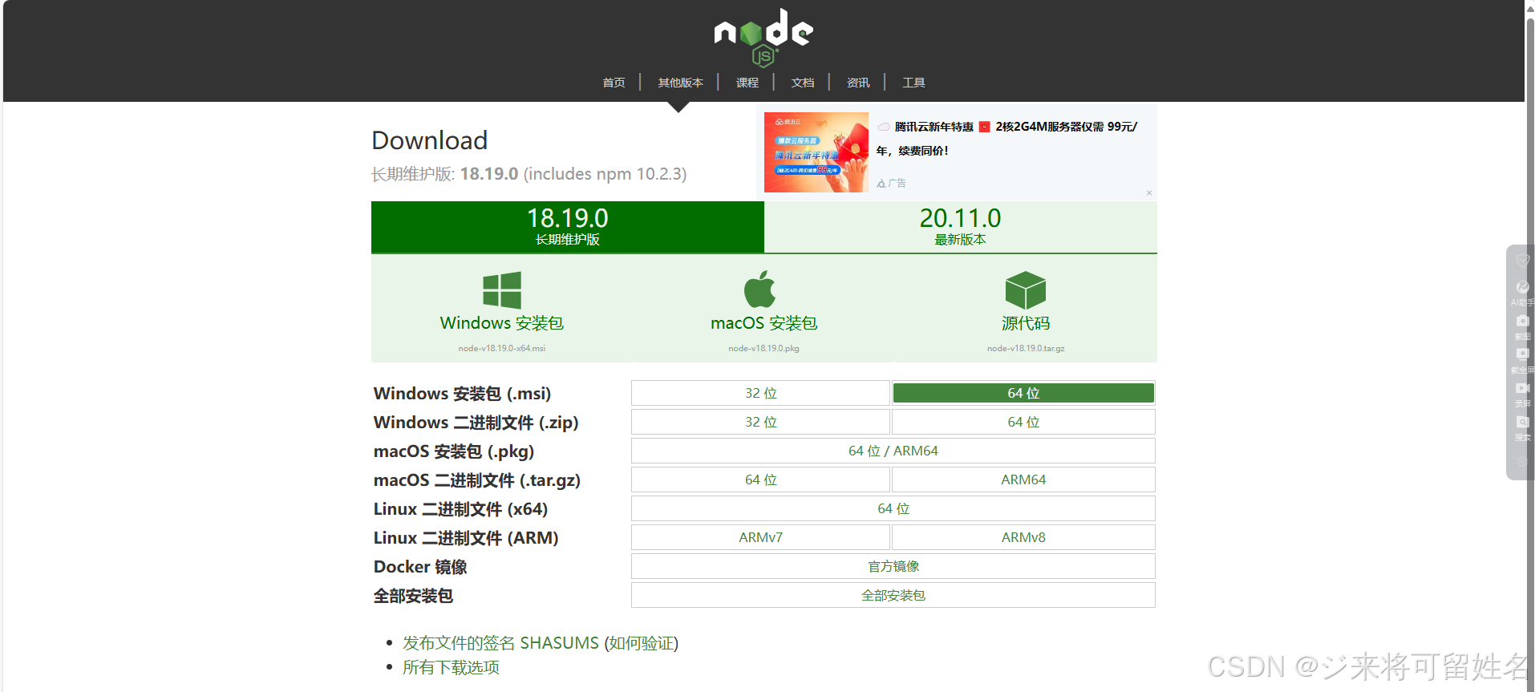Screen dimensions: 1535x692
Task: Select the 18.19.0 长期维护版 tab
Action: coord(568,227)
